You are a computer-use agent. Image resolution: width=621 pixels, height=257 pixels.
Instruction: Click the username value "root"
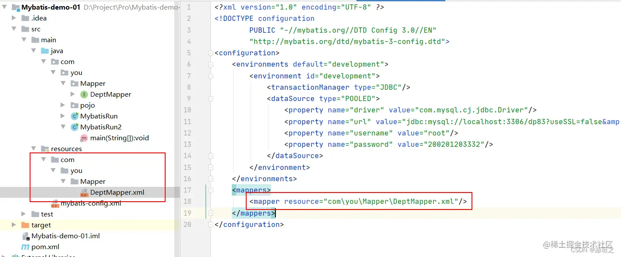(x=434, y=133)
